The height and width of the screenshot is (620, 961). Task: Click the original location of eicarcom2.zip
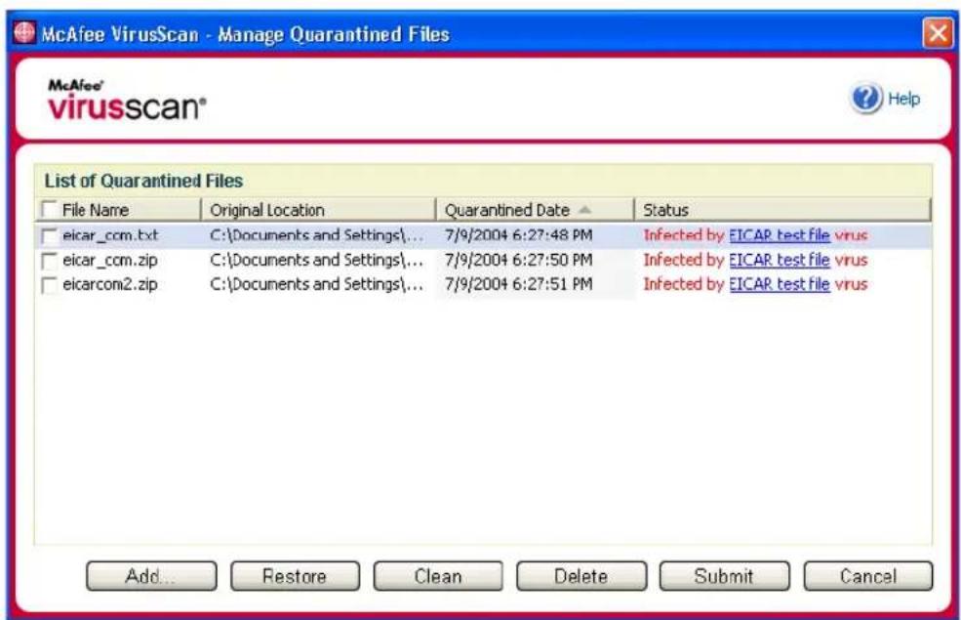316,284
